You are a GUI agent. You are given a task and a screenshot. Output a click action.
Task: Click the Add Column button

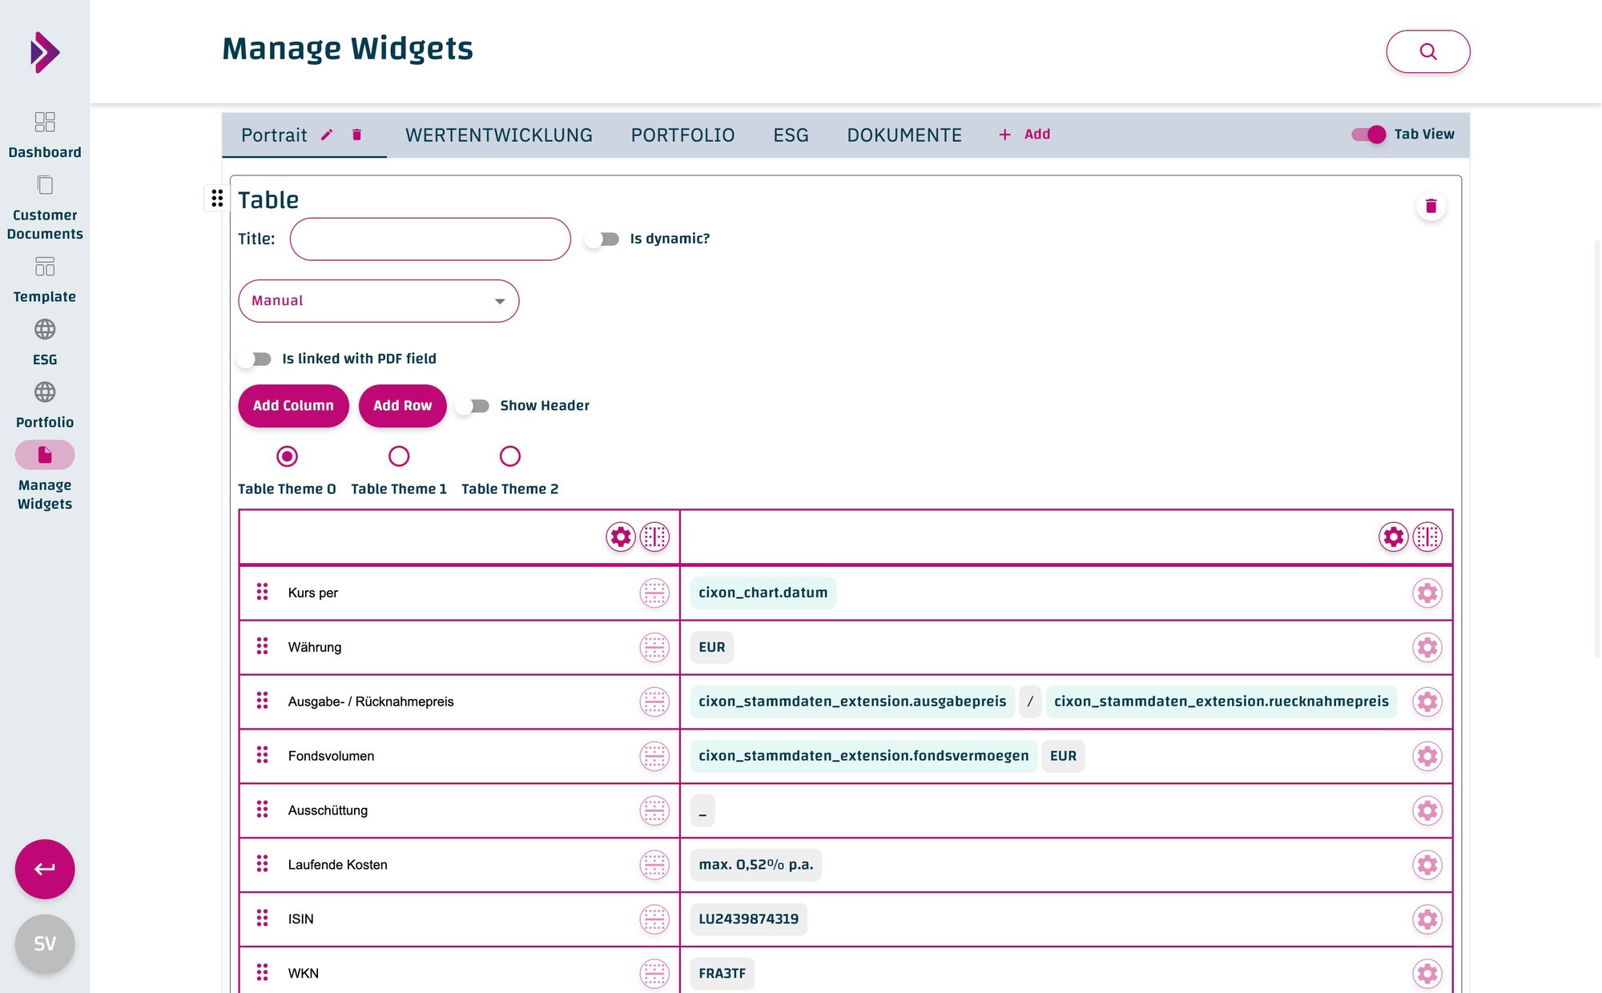tap(293, 406)
